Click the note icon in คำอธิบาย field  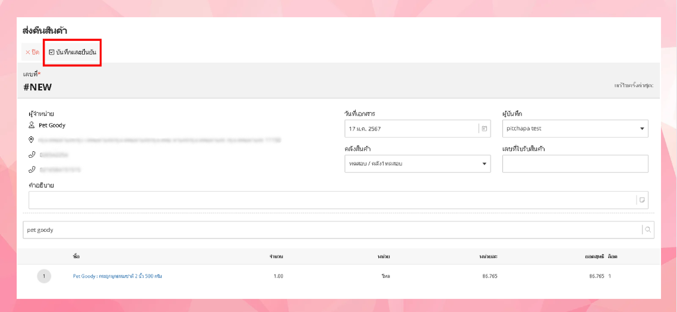[x=642, y=200]
